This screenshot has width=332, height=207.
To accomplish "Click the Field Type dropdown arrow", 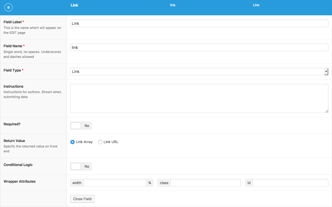I will [x=326, y=72].
